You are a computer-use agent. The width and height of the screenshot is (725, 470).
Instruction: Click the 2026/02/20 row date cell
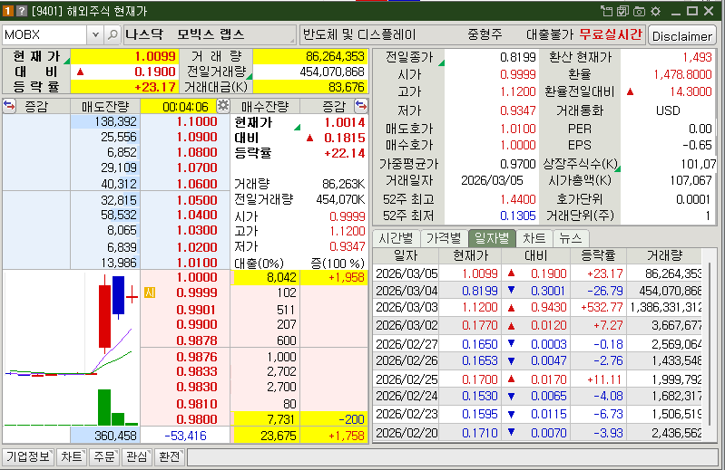407,433
